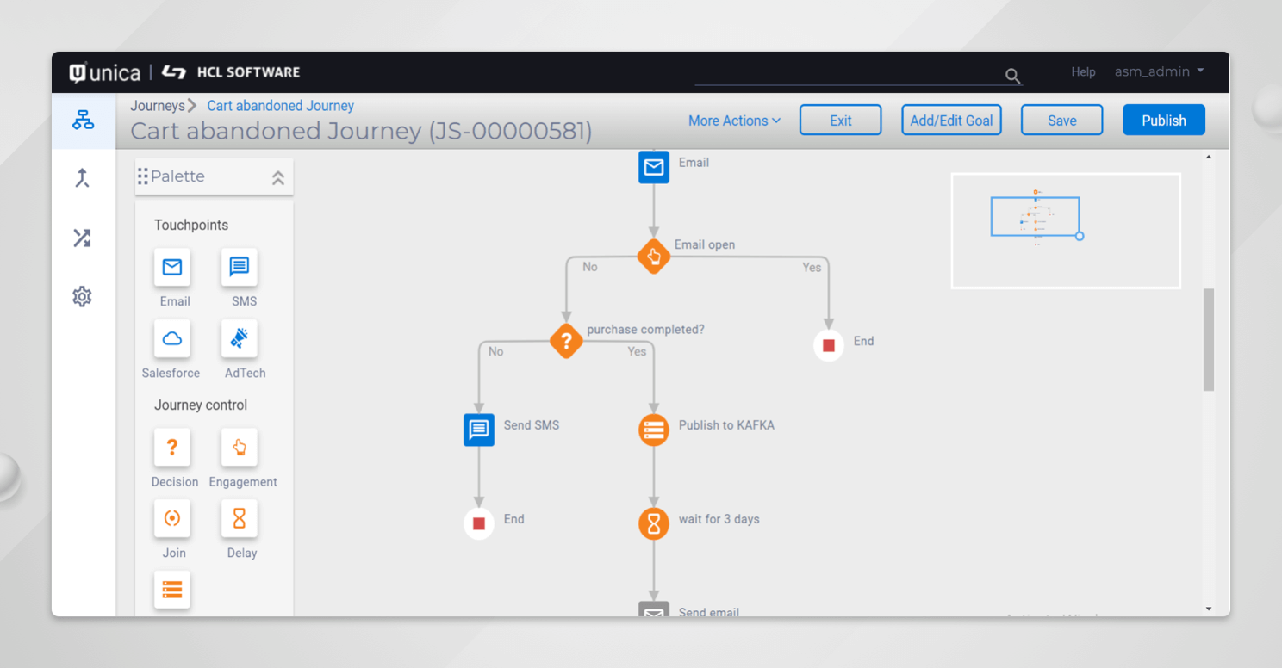Click Add/Edit Goal
Screen dimensions: 1282x668
coord(951,120)
